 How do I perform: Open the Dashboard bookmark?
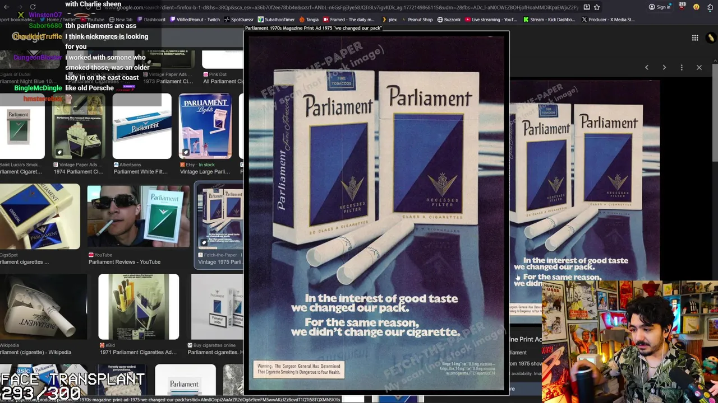coord(151,20)
